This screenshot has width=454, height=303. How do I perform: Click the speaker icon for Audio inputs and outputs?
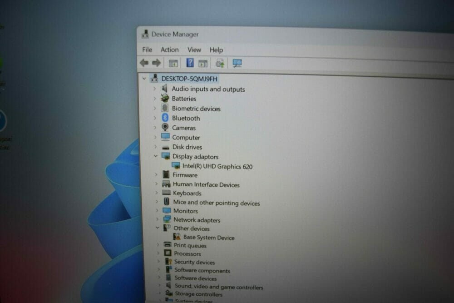165,88
